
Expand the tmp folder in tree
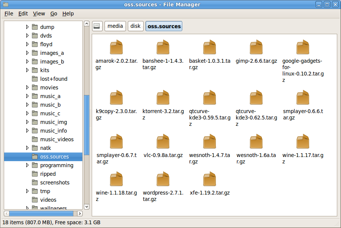[x=27, y=191]
